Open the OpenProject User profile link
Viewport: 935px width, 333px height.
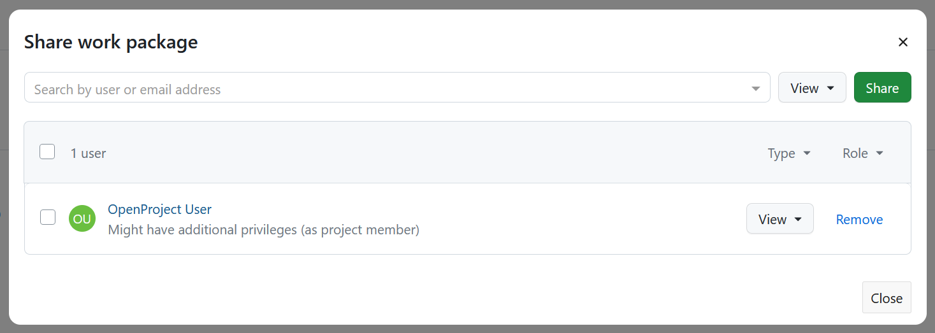(x=159, y=209)
